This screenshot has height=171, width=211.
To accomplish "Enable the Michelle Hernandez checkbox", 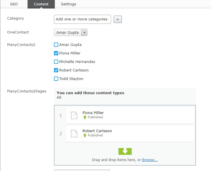I will [x=56, y=62].
